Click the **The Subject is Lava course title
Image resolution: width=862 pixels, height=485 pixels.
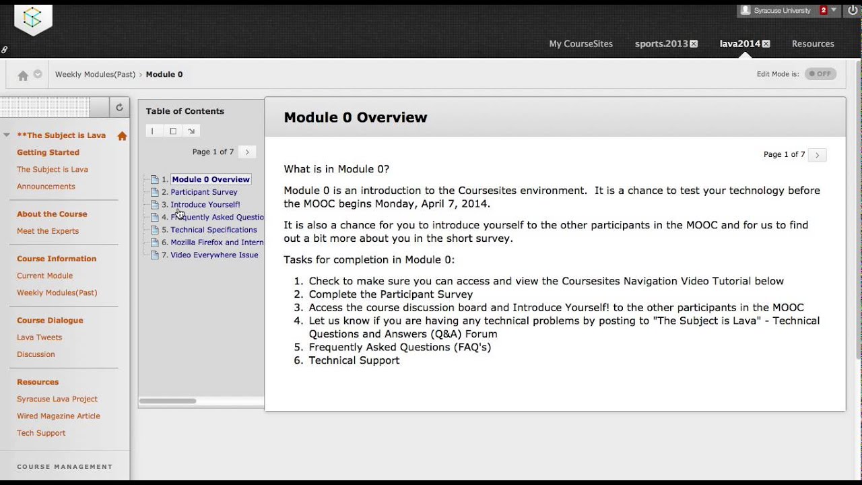61,135
